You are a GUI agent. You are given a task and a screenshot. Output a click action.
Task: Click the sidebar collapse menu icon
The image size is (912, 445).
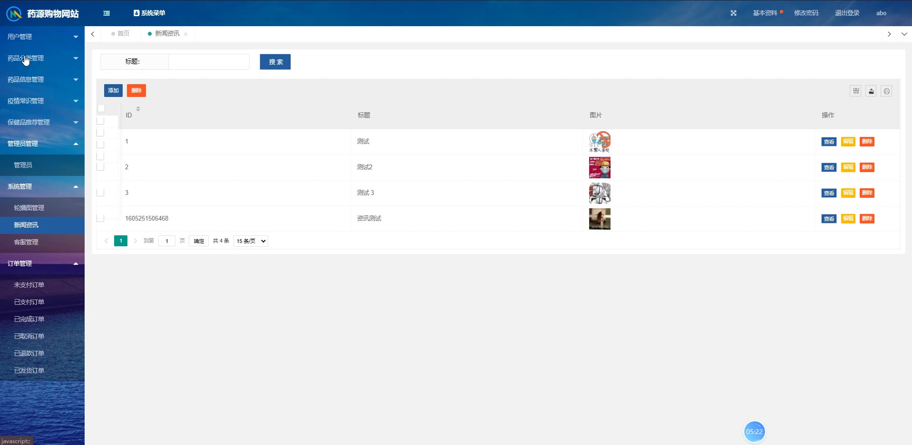point(107,13)
